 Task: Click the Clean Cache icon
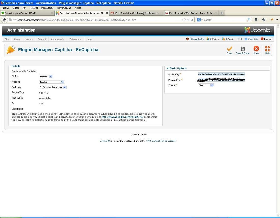tap(188, 39)
